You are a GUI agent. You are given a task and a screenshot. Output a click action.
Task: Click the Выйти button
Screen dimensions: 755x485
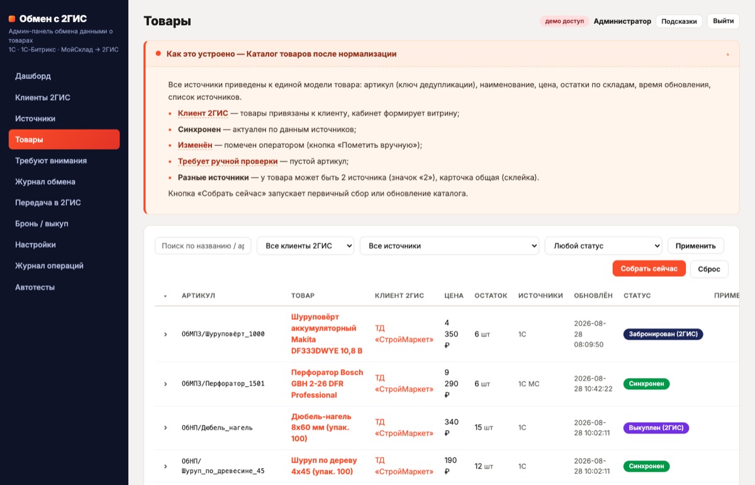[x=724, y=21]
